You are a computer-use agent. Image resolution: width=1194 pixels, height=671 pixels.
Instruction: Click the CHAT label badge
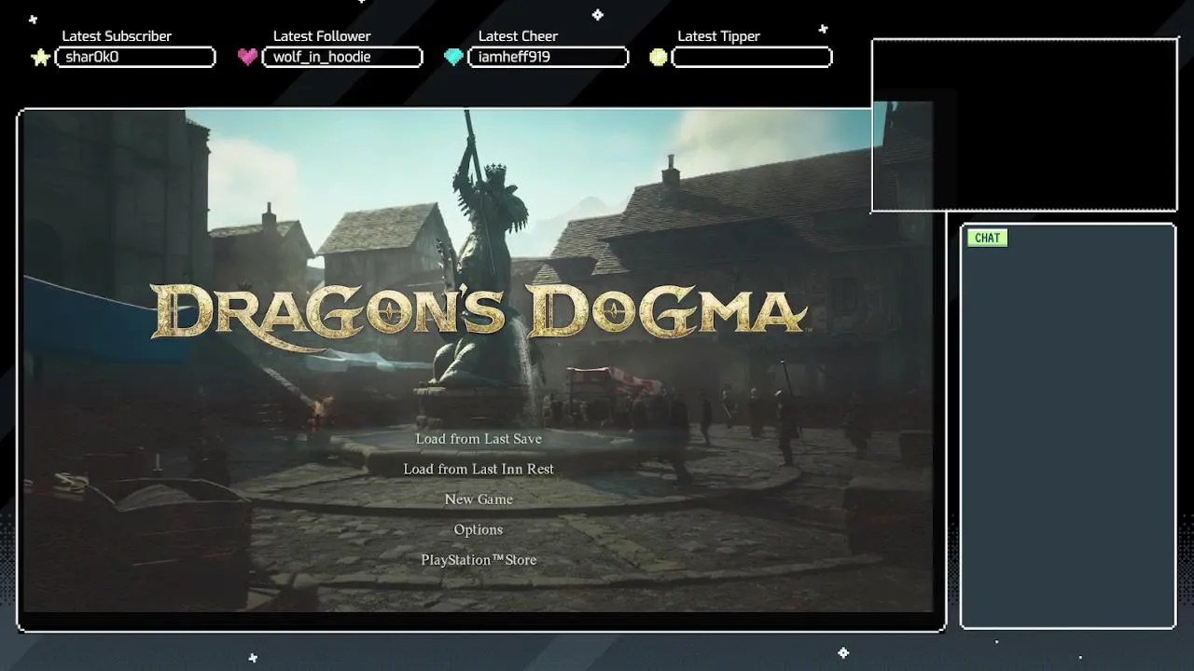click(987, 238)
